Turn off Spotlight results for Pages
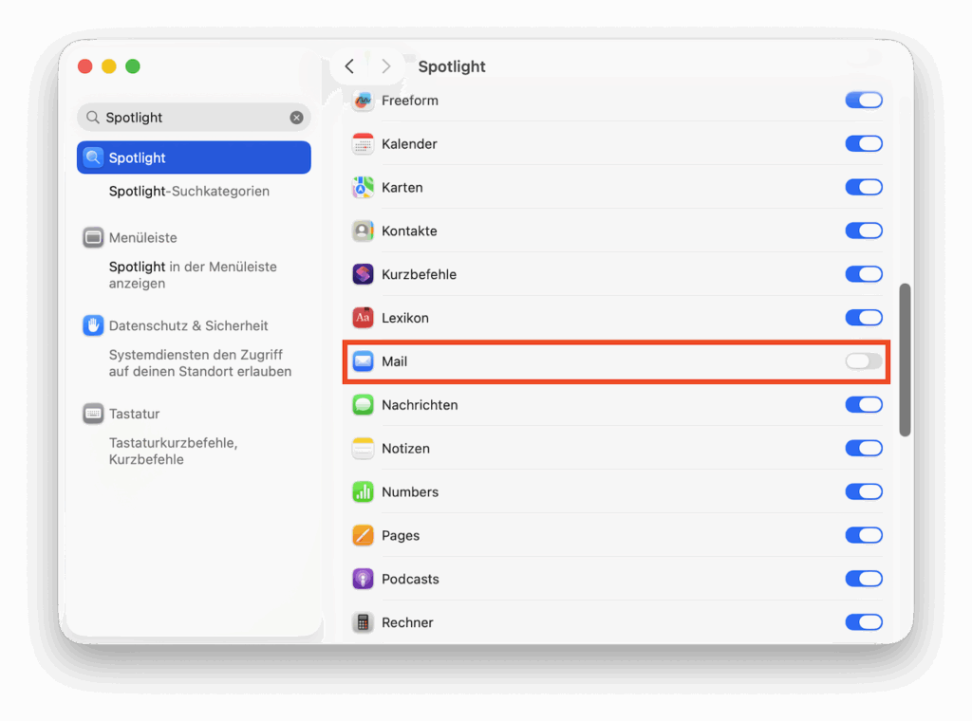Viewport: 972px width, 721px height. tap(862, 535)
